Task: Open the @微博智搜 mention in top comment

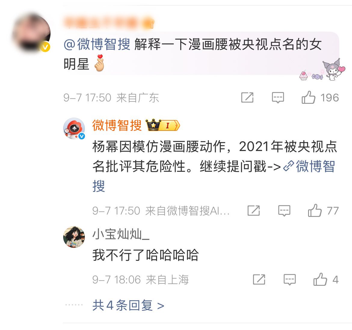Action: 97,44
